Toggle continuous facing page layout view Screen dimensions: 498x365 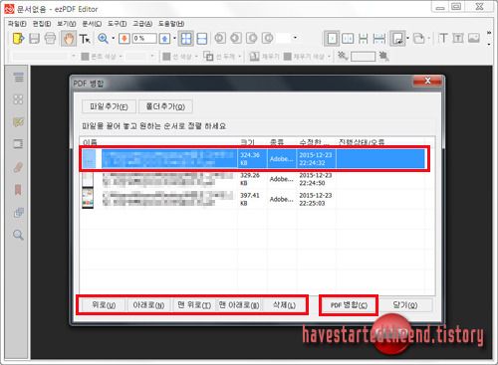click(x=378, y=39)
